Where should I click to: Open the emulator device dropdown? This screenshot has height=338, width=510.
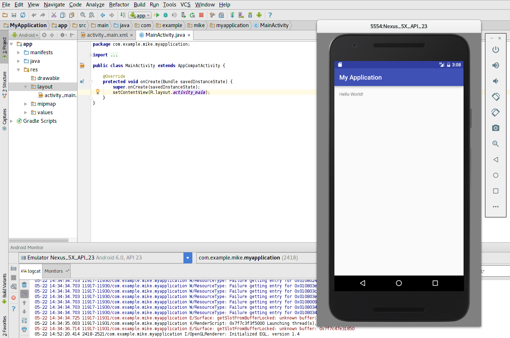pyautogui.click(x=188, y=258)
